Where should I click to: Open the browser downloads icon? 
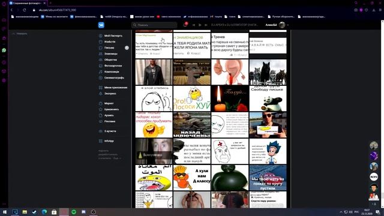374,10
